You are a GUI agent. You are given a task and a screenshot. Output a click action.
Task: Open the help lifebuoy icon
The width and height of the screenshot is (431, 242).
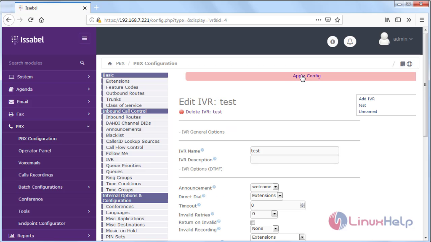[410, 64]
